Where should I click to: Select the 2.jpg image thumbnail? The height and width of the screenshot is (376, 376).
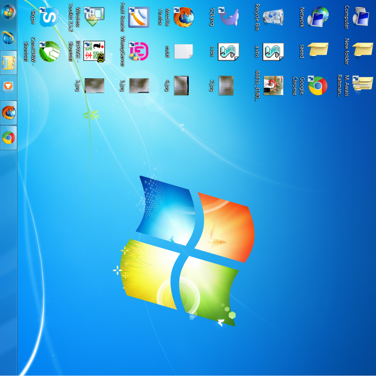click(226, 86)
